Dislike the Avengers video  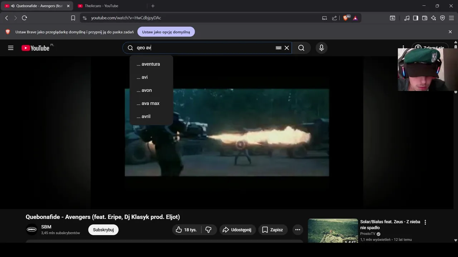(208, 230)
